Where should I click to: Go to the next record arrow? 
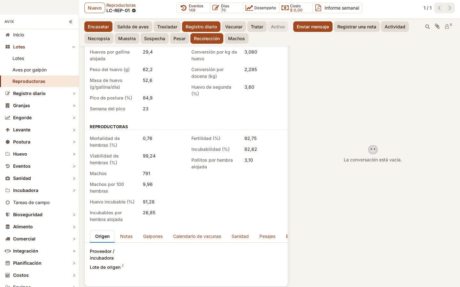[449, 8]
